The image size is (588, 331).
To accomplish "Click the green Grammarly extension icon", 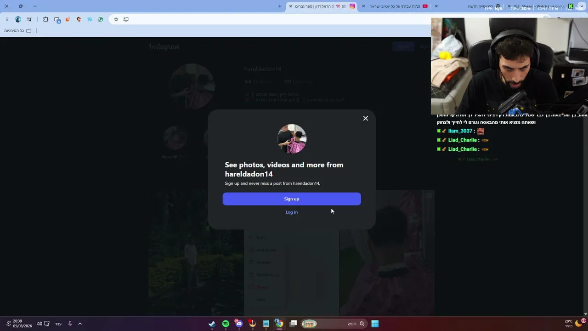I will (x=101, y=19).
